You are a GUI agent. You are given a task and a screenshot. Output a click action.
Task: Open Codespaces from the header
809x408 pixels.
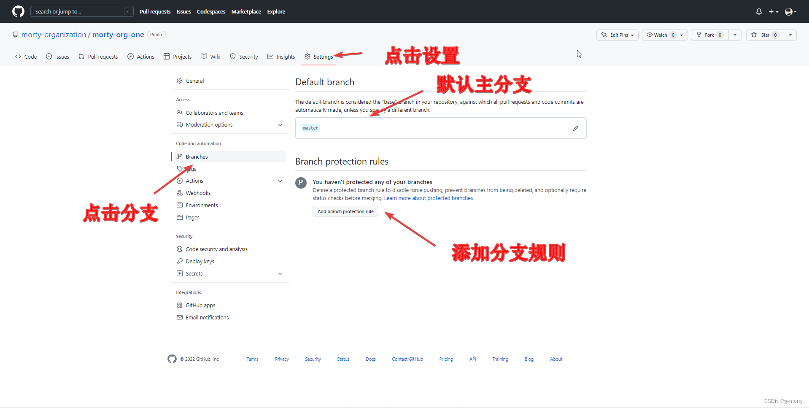pos(211,11)
